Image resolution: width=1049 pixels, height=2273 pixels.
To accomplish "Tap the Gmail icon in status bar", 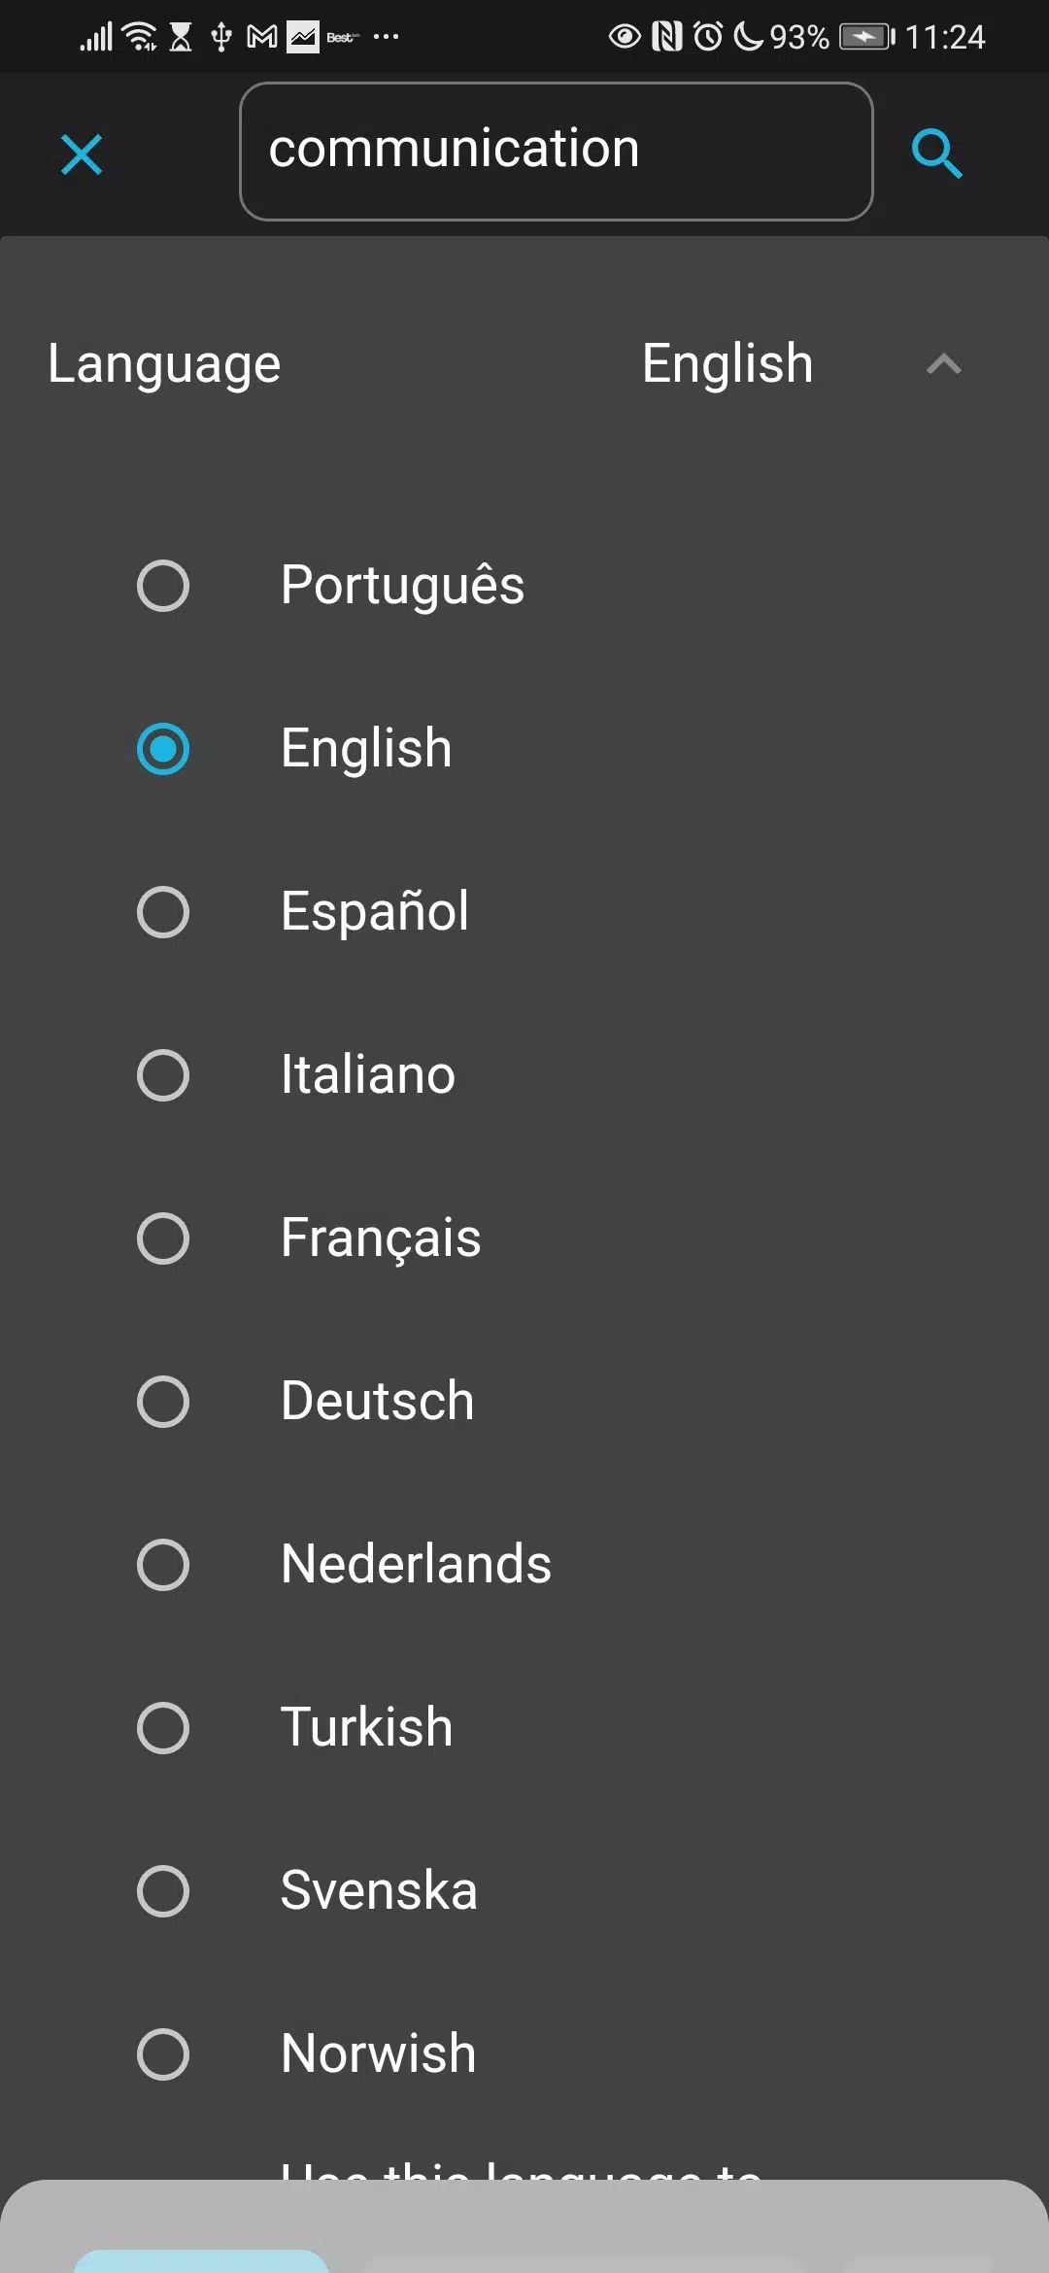I will [262, 38].
